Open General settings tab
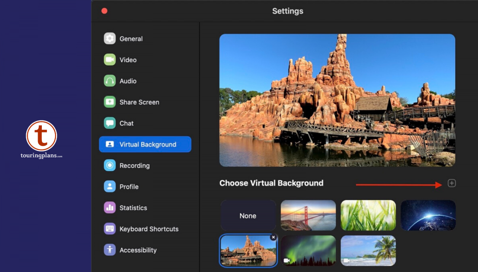478x272 pixels. click(145, 39)
